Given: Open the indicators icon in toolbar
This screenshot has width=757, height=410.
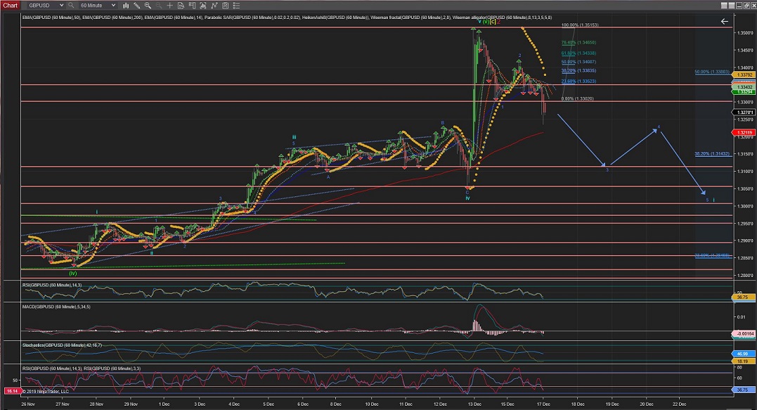Looking at the screenshot, I should coord(202,6).
